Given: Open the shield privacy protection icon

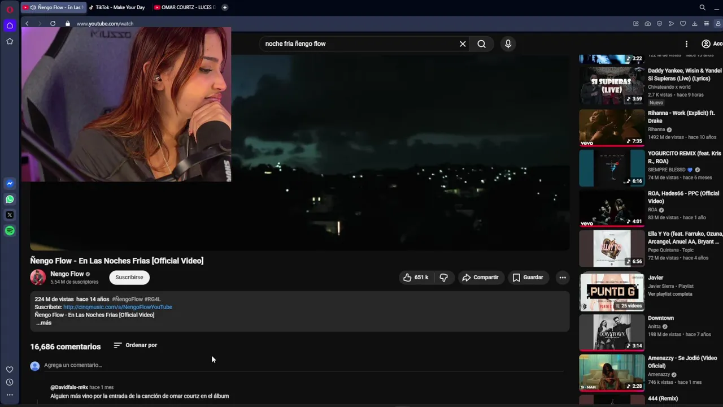Looking at the screenshot, I should [x=659, y=24].
